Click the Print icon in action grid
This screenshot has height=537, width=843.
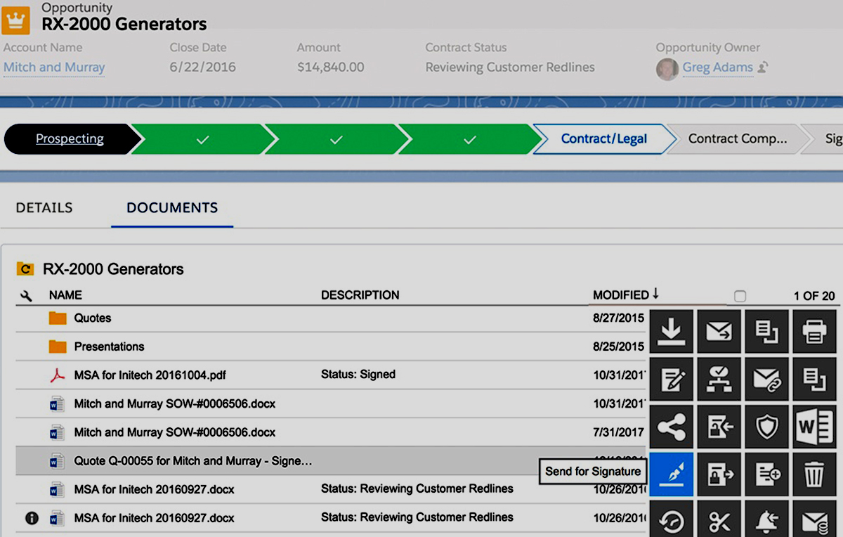pos(814,331)
